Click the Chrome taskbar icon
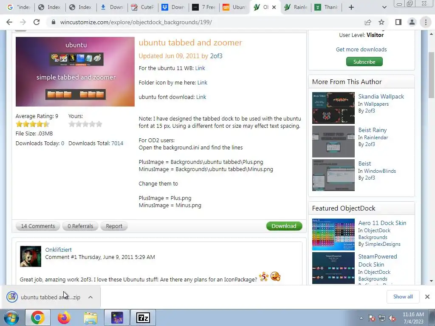Screen dimensions: 435x326 (x=38, y=318)
